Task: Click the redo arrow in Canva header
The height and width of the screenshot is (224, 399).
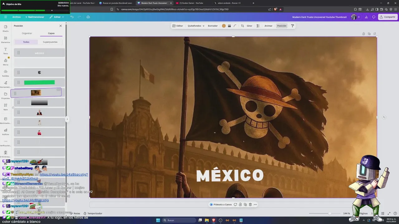Action: (x=79, y=17)
